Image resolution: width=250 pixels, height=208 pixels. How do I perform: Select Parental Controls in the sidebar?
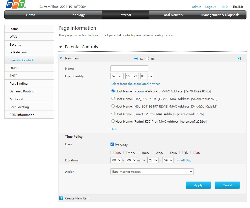click(x=29, y=60)
